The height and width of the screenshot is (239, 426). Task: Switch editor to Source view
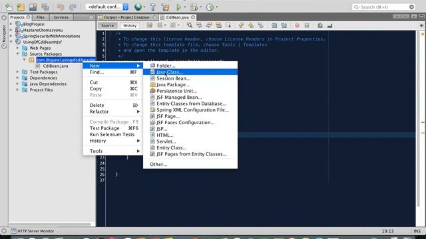pyautogui.click(x=108, y=25)
